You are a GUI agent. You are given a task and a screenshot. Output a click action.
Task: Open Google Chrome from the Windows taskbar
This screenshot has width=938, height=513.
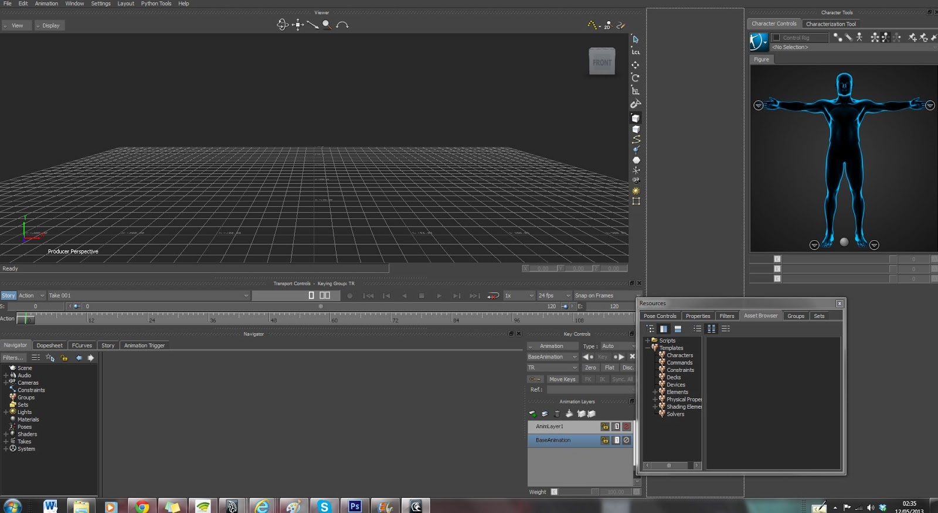pyautogui.click(x=142, y=506)
